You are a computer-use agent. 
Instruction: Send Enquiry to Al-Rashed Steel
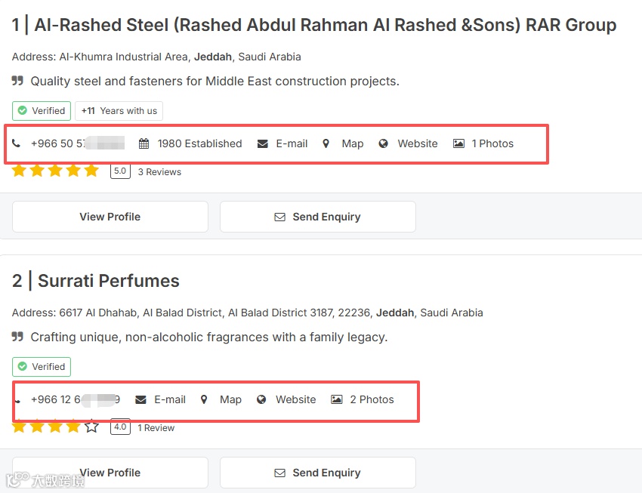[x=317, y=217]
